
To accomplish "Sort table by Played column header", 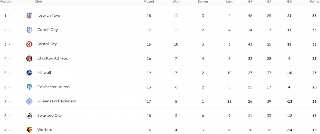I will click(x=149, y=2).
